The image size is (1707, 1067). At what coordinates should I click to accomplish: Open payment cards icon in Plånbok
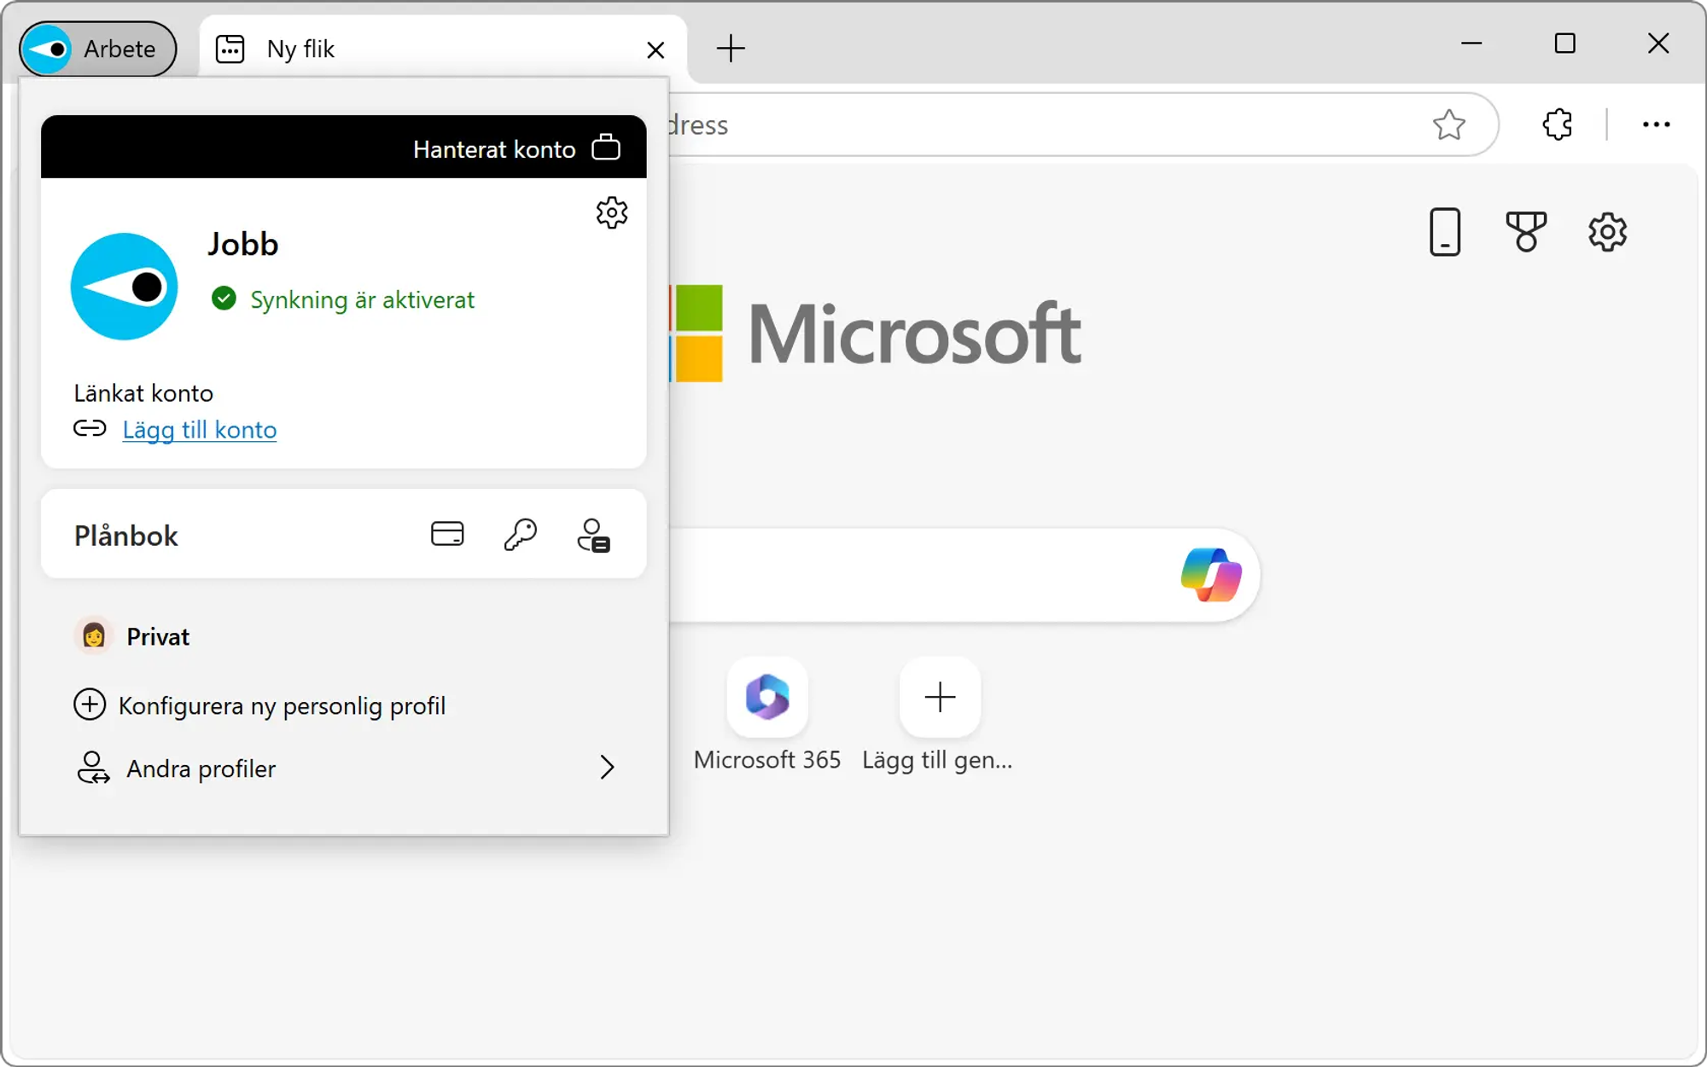(x=447, y=535)
